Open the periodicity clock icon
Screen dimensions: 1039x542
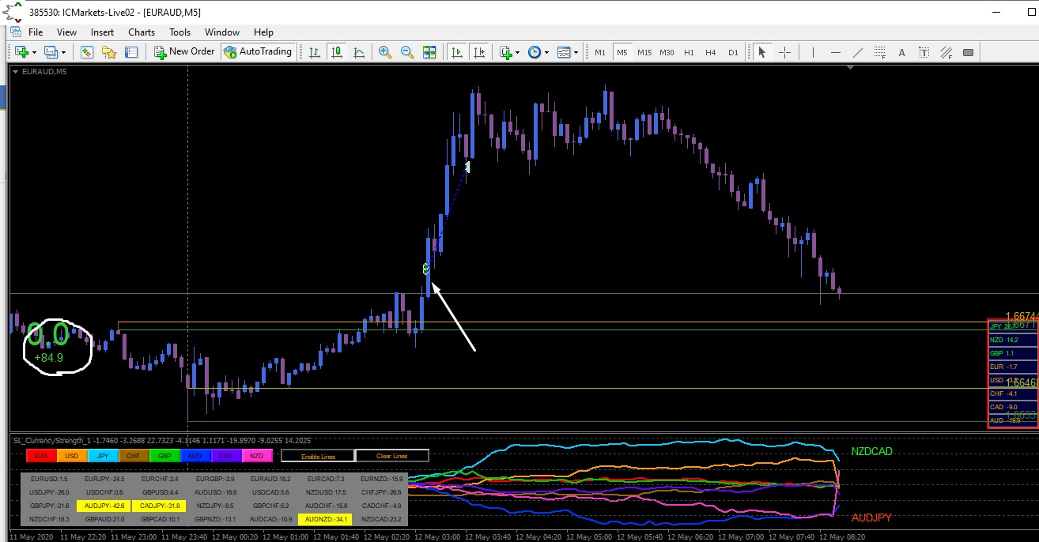(x=535, y=52)
